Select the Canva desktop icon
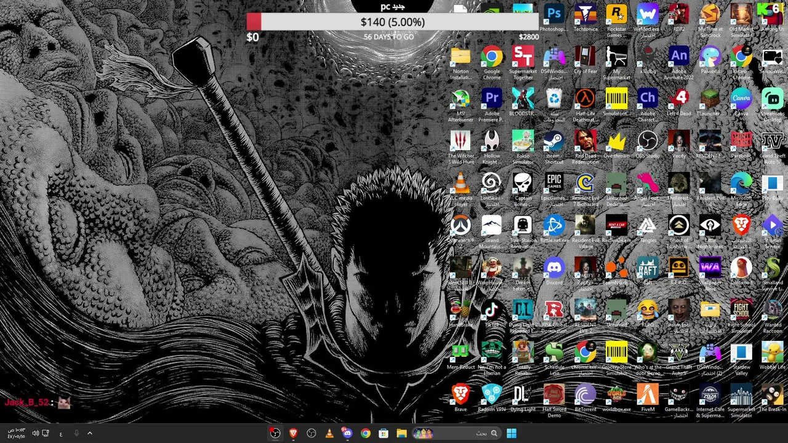The width and height of the screenshot is (788, 443). click(741, 103)
